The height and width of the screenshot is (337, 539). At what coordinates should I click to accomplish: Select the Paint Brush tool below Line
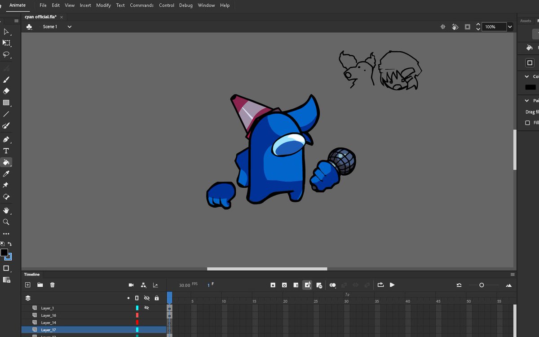pyautogui.click(x=6, y=126)
